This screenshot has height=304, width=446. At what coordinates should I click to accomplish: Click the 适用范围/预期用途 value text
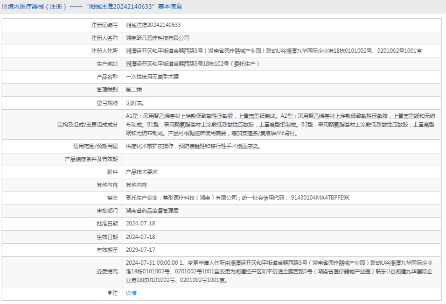coord(193,146)
